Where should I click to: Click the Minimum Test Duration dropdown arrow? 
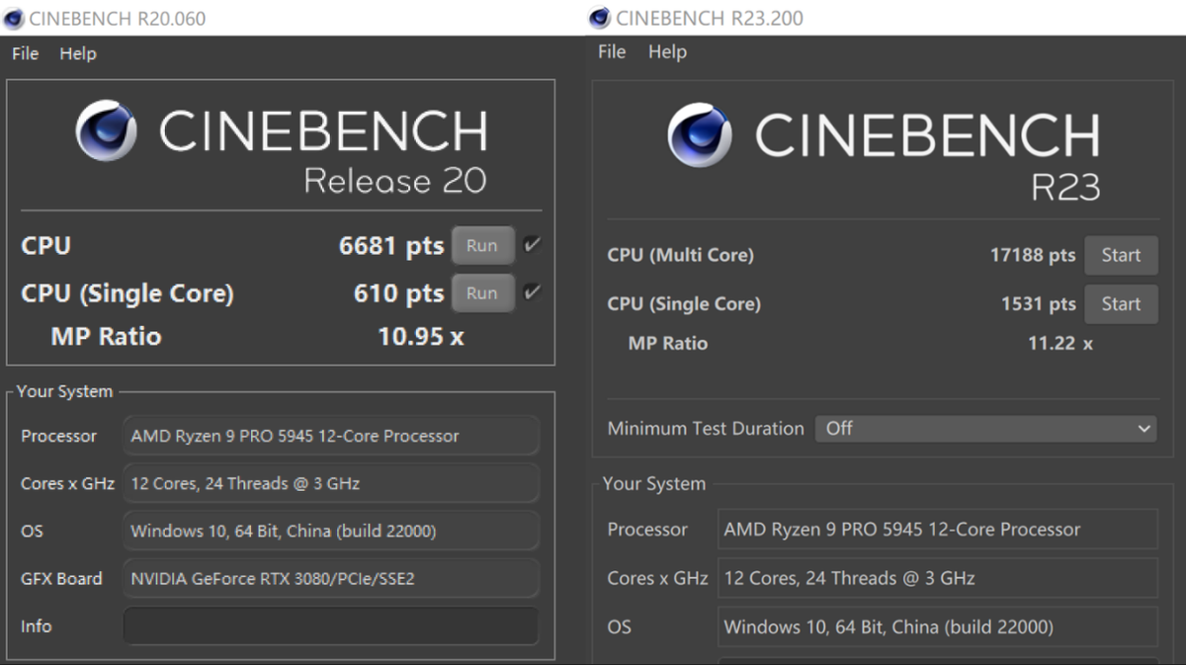pos(1144,429)
